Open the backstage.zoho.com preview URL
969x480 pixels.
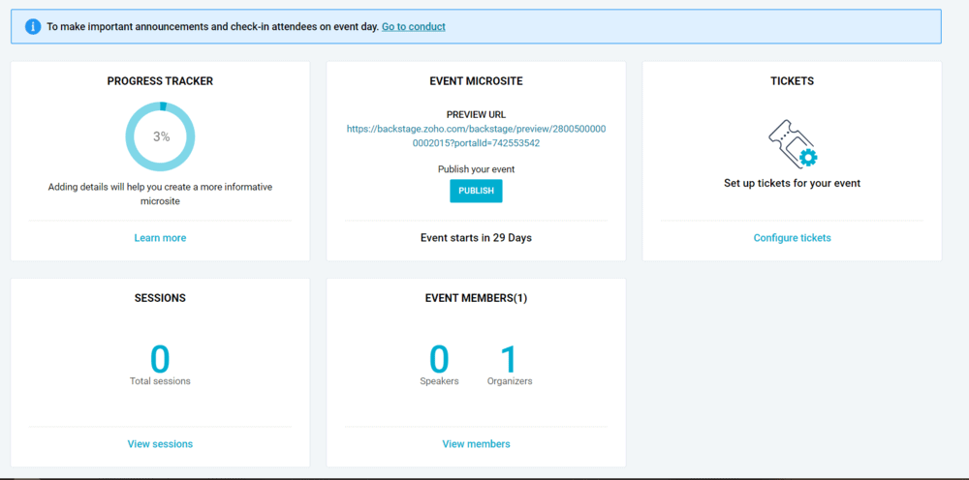click(x=476, y=135)
